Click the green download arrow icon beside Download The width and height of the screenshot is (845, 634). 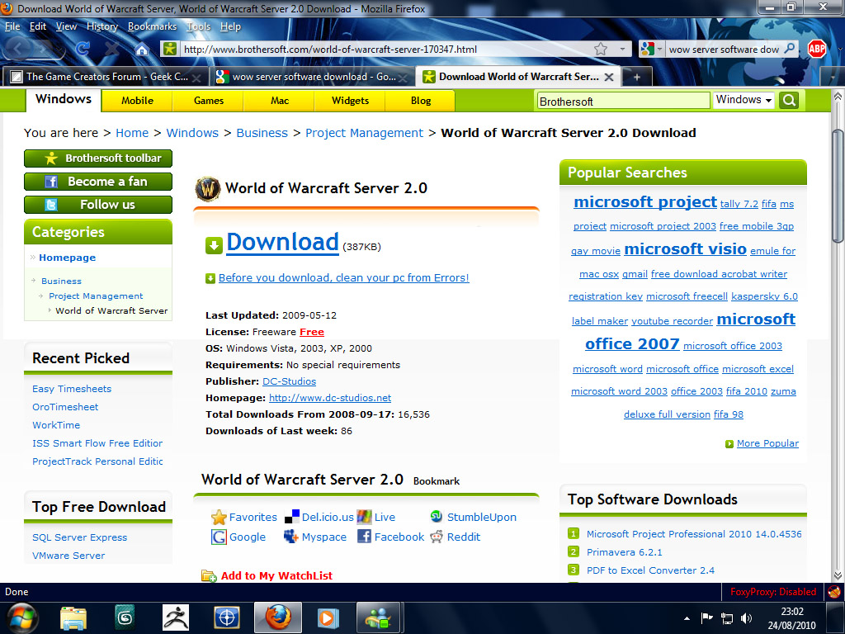pos(214,245)
